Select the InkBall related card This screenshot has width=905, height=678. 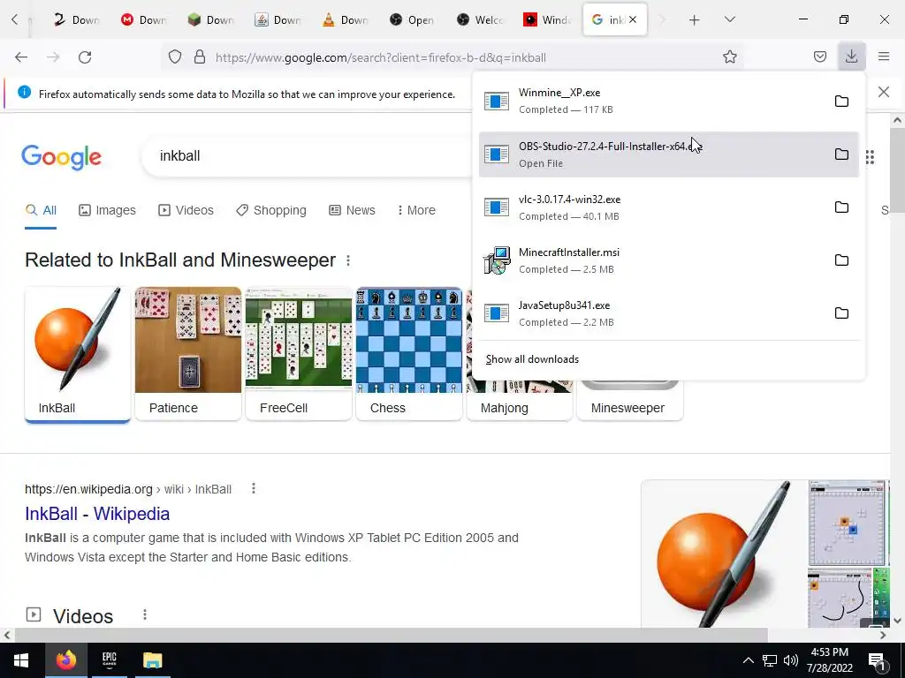pyautogui.click(x=78, y=354)
